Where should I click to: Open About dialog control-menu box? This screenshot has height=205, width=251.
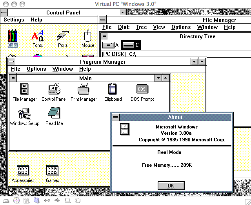116,117
